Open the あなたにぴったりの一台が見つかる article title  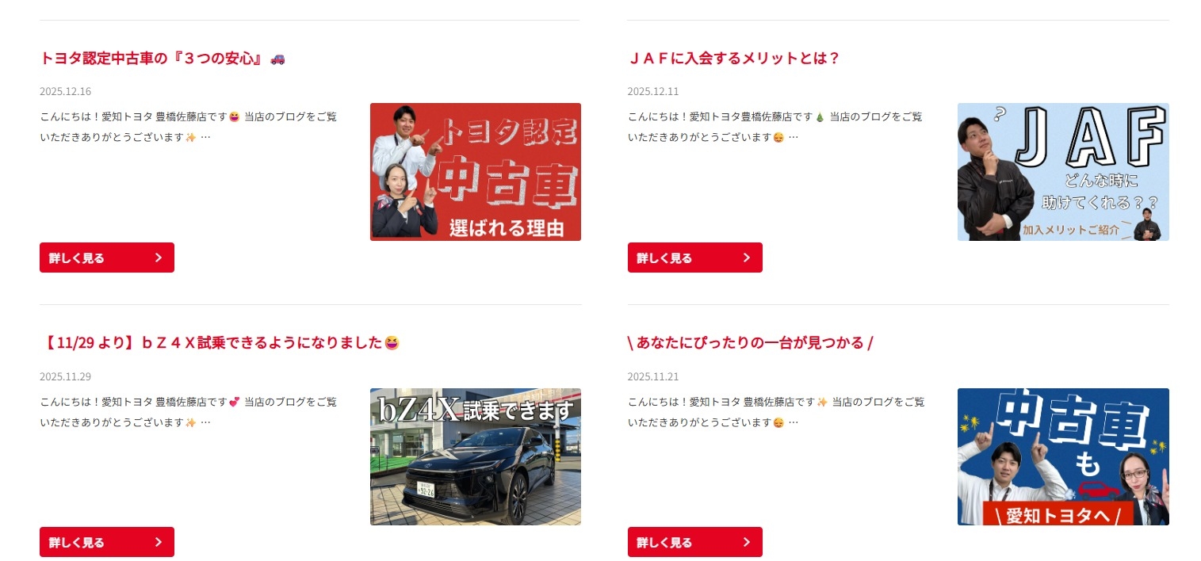[750, 343]
